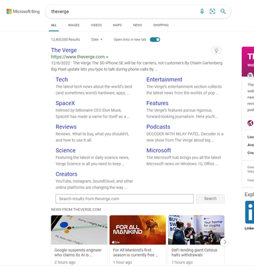Click the Search button beside site search
254x266 pixels.
(210, 199)
